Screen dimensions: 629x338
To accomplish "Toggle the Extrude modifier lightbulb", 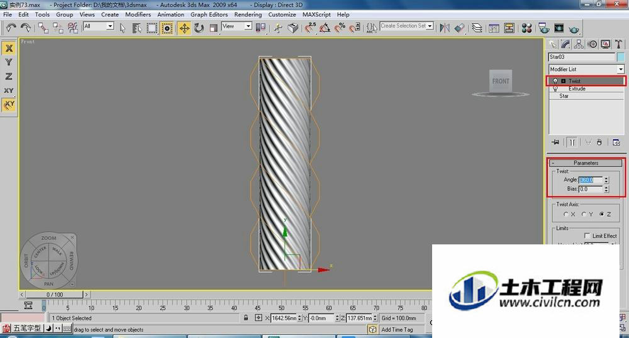I will tap(555, 89).
